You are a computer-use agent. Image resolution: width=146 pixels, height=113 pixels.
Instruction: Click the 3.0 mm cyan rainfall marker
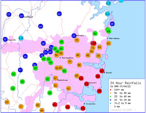pyautogui.click(x=107, y=14)
